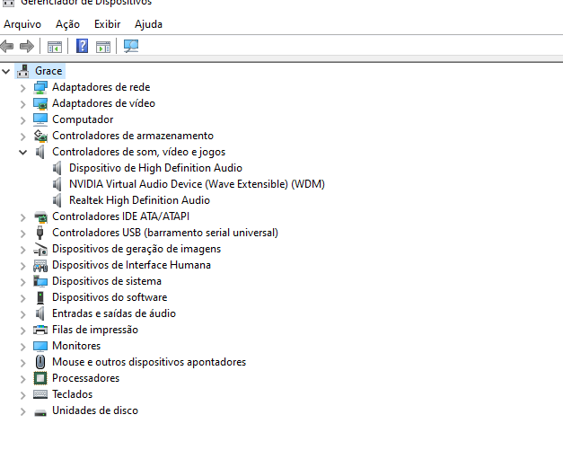
Task: Expand Adaptadores de rede
Action: coord(23,88)
